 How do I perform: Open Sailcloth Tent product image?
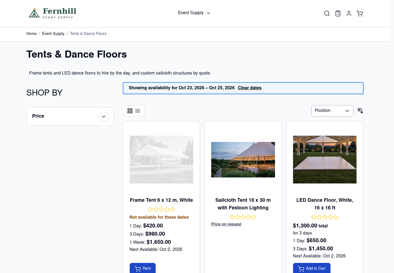pyautogui.click(x=243, y=160)
